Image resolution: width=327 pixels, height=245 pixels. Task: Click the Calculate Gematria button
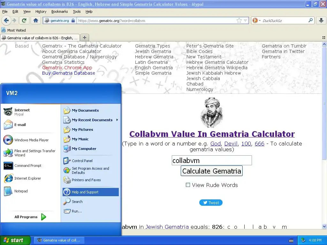212,171
